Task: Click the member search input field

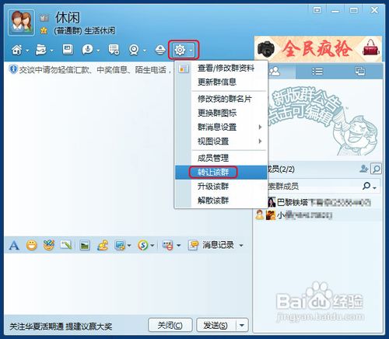Action: click(x=313, y=186)
